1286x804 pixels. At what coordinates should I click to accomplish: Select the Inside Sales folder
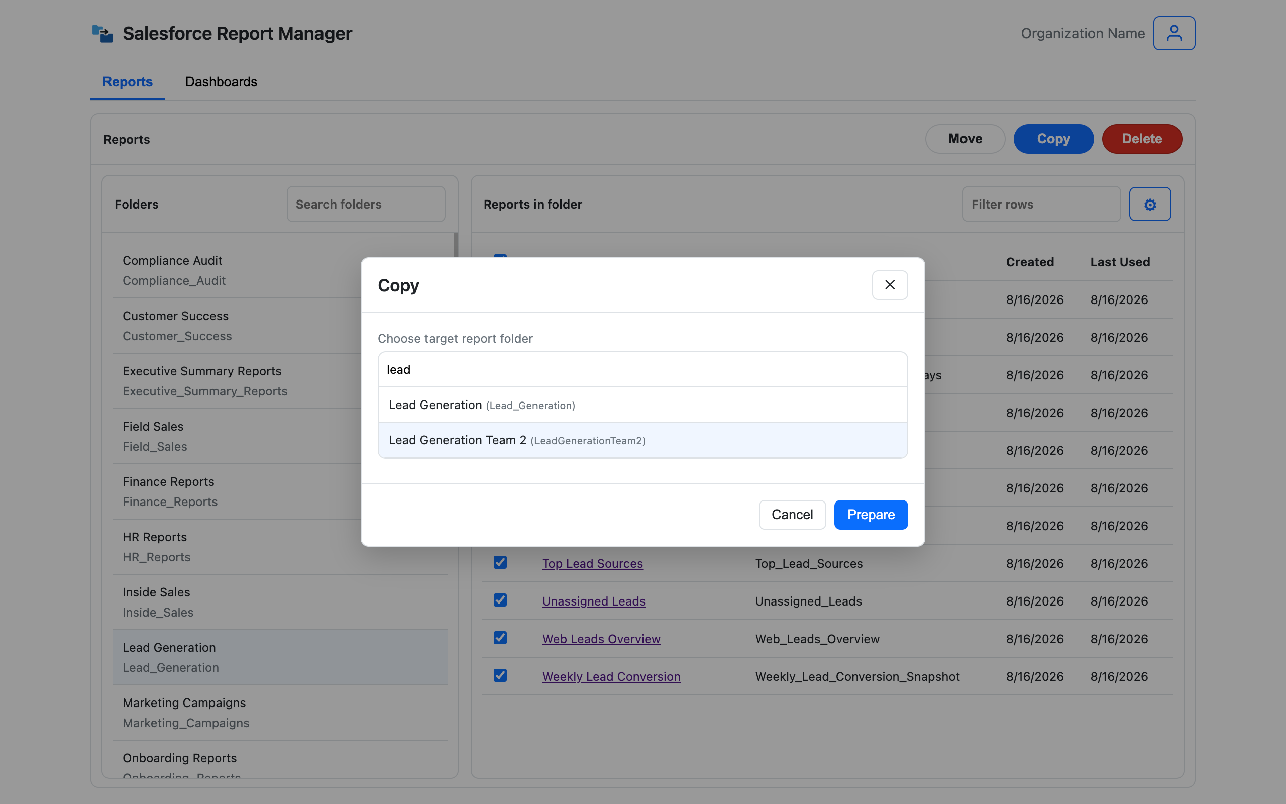279,602
